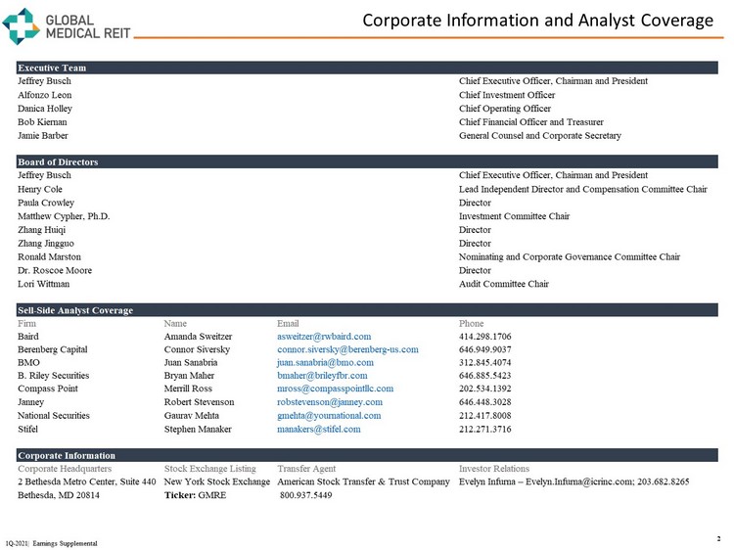Image resolution: width=734 pixels, height=550 pixels.
Task: Click the Email column header
Action: coord(288,324)
